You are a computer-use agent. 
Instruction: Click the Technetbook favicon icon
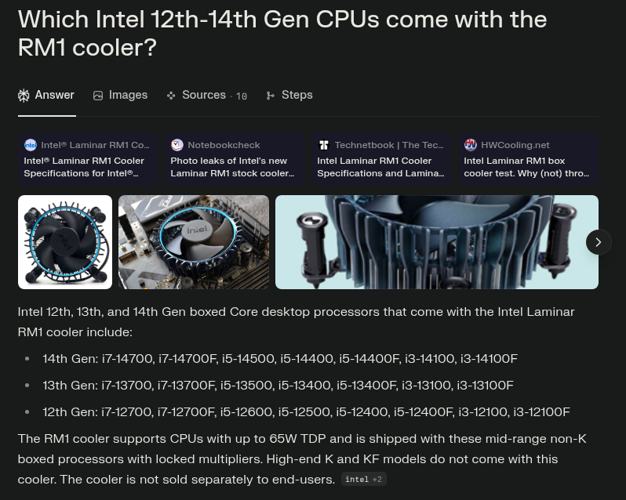tap(324, 145)
